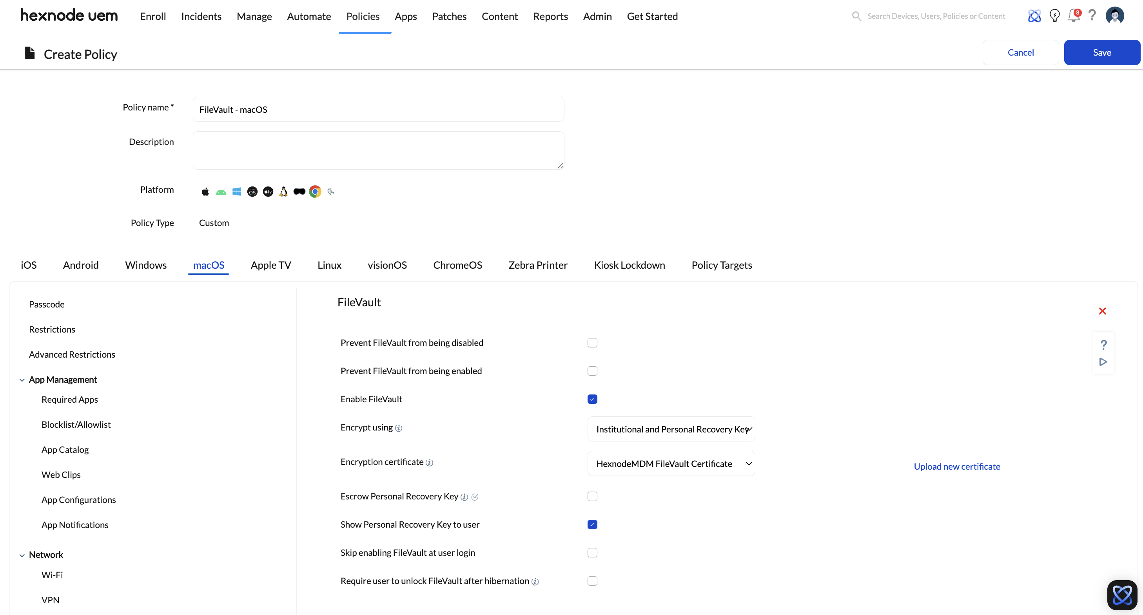The width and height of the screenshot is (1143, 615).
Task: Open the user profile avatar
Action: [1115, 16]
